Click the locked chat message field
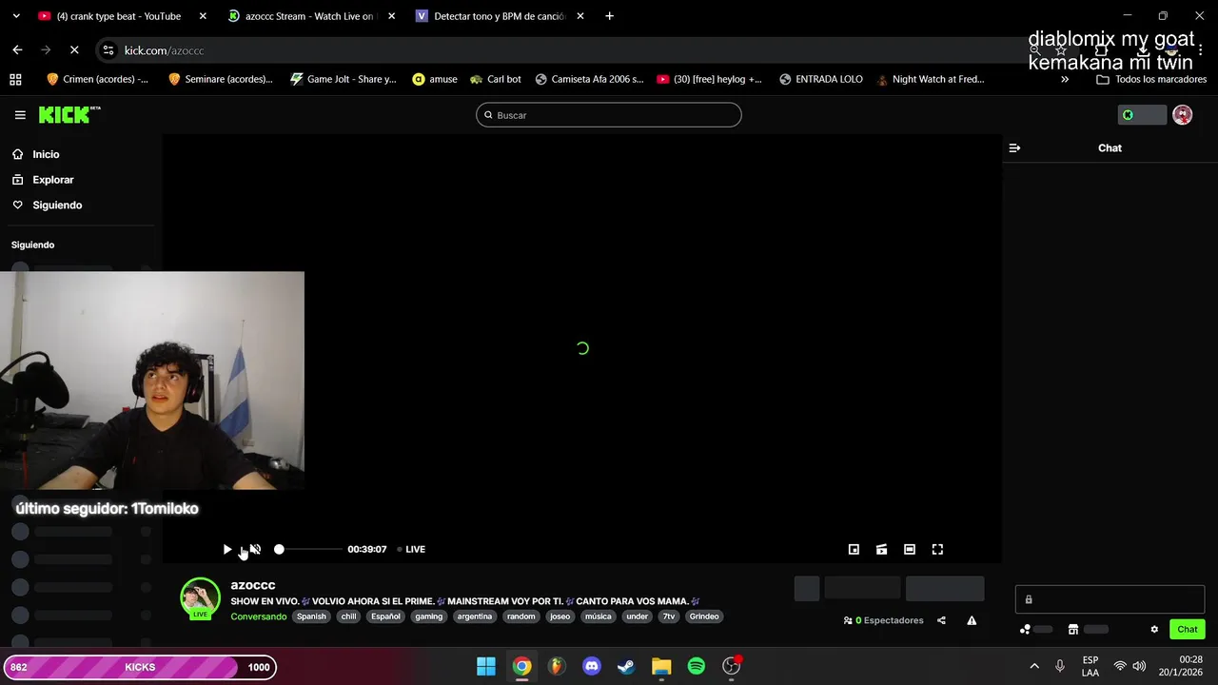This screenshot has width=1218, height=685. pos(1110,599)
